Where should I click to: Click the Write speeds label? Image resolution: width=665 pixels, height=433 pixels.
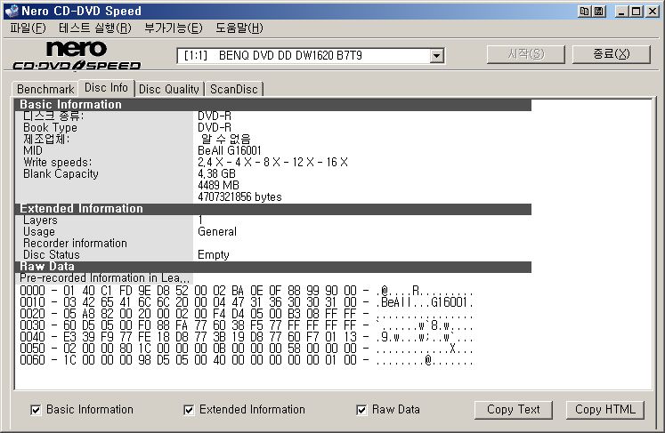[57, 163]
